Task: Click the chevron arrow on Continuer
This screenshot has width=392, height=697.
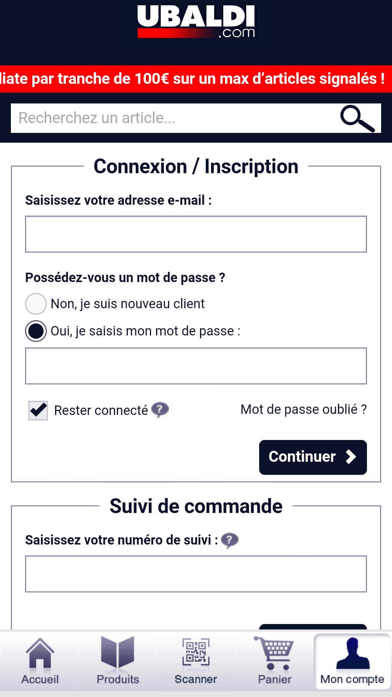Action: (351, 457)
